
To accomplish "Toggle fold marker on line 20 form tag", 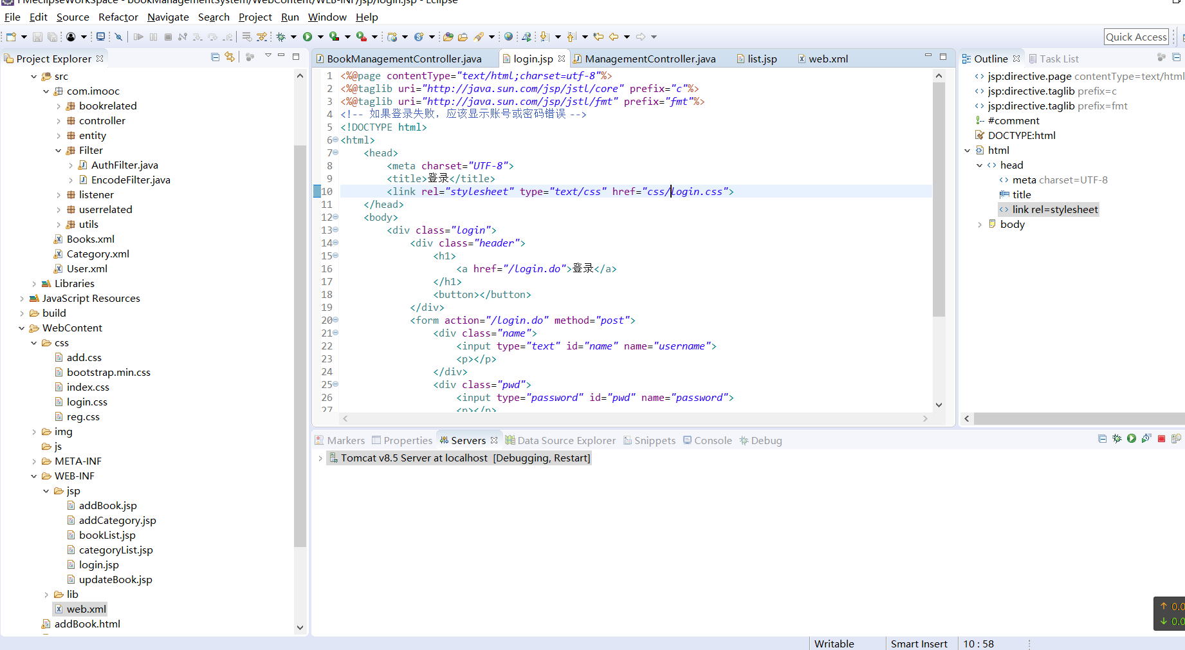I will point(335,320).
